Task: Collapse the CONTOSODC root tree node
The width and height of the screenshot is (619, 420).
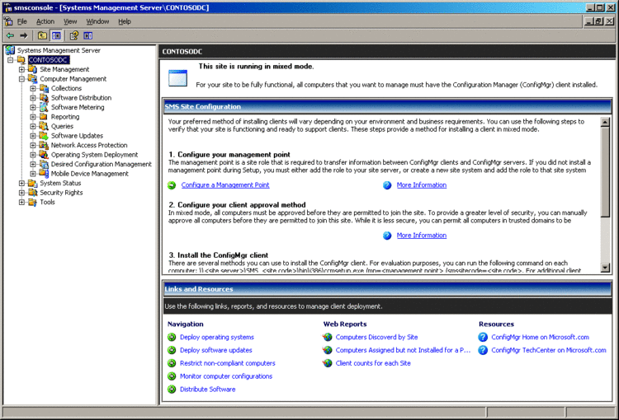Action: point(11,60)
